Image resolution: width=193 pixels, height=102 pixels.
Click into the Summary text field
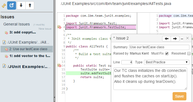pyautogui.click(x=159, y=47)
